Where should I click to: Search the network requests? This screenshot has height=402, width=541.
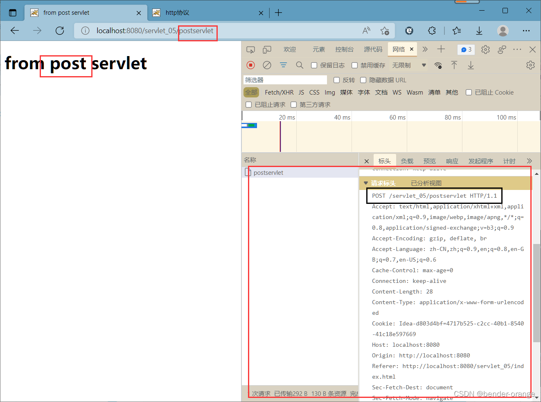click(300, 65)
